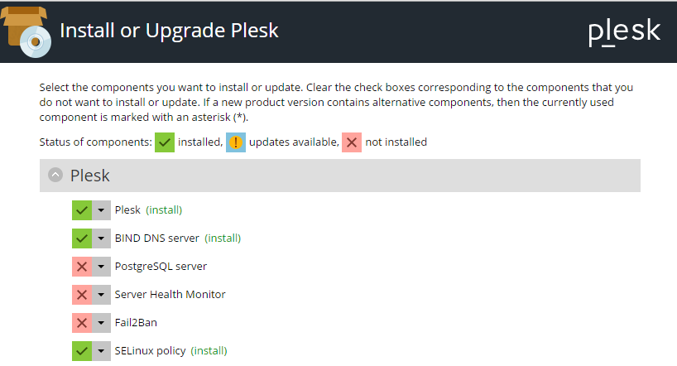The height and width of the screenshot is (366, 677).
Task: Click the red not installed legend icon
Action: (352, 142)
